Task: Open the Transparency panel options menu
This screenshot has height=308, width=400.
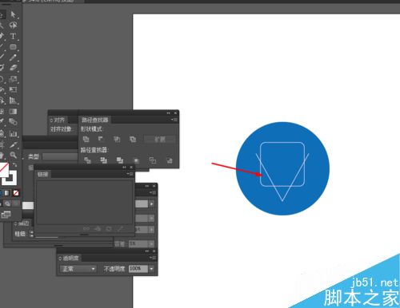Action: [153, 258]
